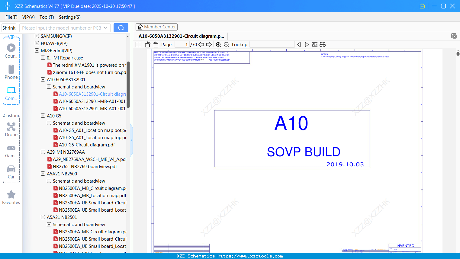
Task: Open the File(F) menu
Action: pyautogui.click(x=11, y=17)
